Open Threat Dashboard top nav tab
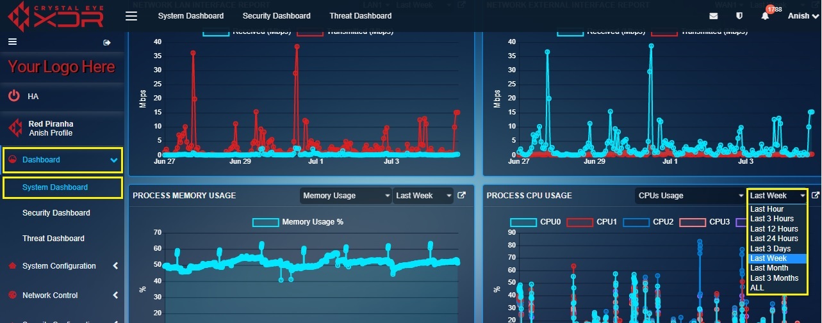Screen dimensions: 822x323 coord(361,16)
